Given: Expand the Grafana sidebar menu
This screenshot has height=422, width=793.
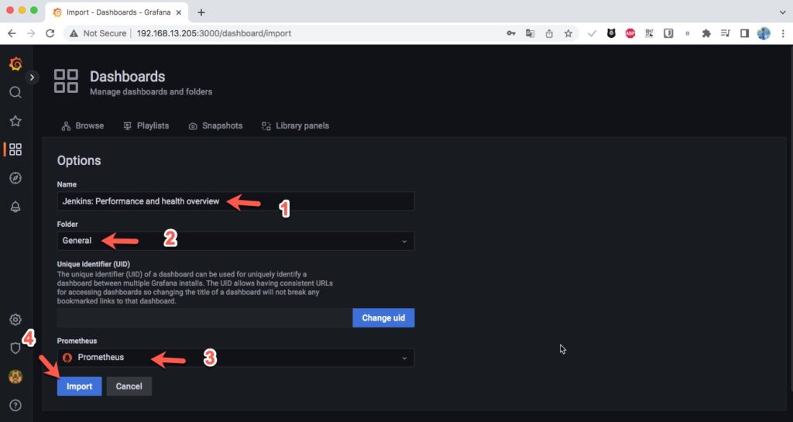Looking at the screenshot, I should tap(32, 77).
